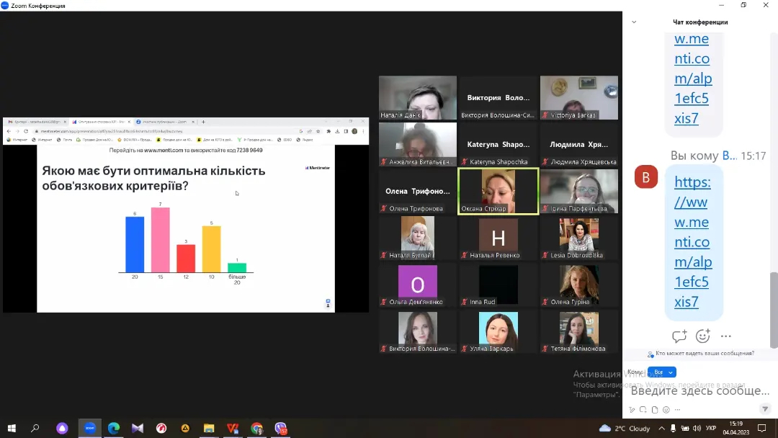Select Наталія Данік's video tile
Image resolution: width=778 pixels, height=438 pixels.
pyautogui.click(x=418, y=98)
